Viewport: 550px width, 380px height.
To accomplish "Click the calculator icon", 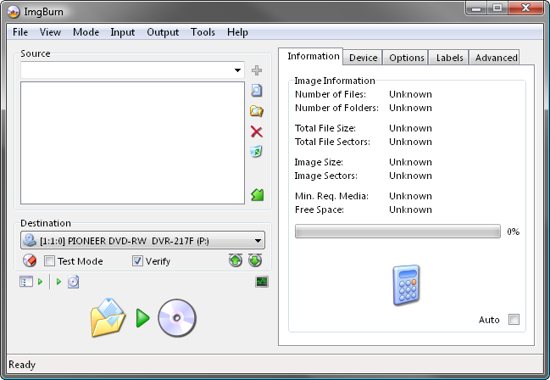I will pos(404,285).
